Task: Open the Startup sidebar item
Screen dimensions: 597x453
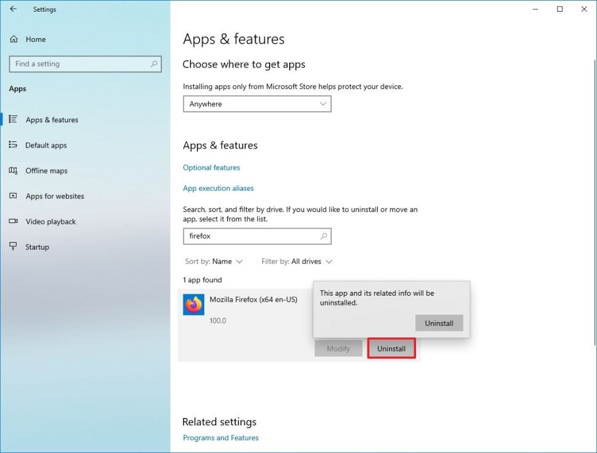Action: pos(37,247)
